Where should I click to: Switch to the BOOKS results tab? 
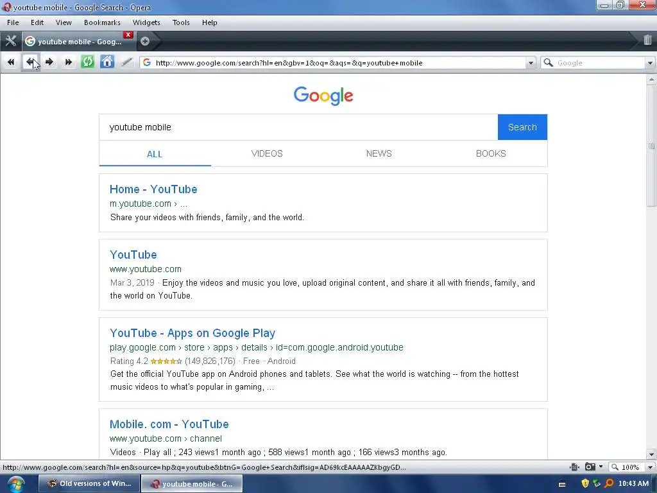(491, 153)
